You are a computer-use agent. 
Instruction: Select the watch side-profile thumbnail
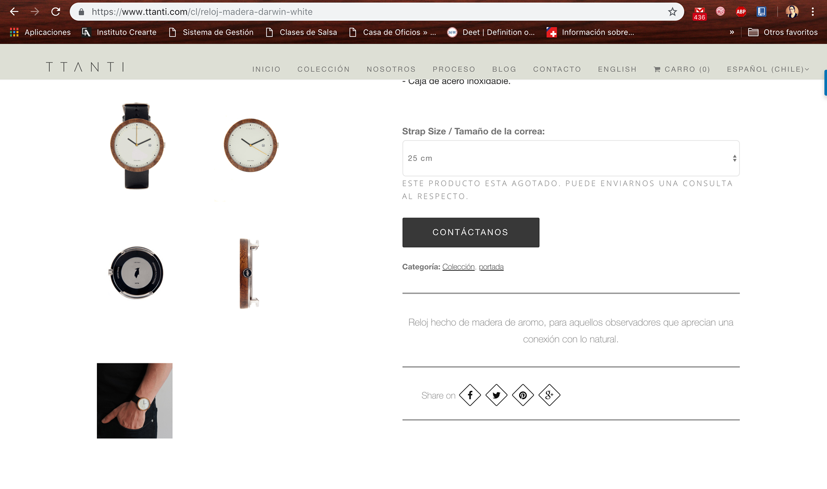pyautogui.click(x=249, y=273)
